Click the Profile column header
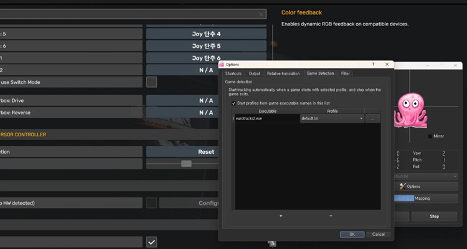467x249 pixels. point(332,111)
